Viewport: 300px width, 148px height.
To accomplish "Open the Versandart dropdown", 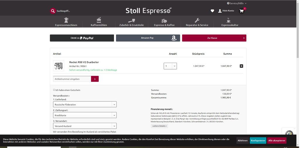I will coord(85,126).
